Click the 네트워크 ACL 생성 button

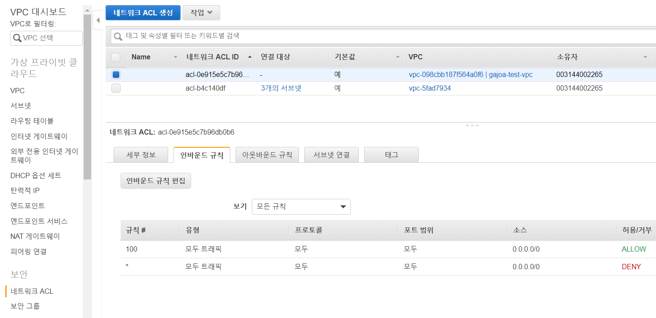pyautogui.click(x=143, y=13)
